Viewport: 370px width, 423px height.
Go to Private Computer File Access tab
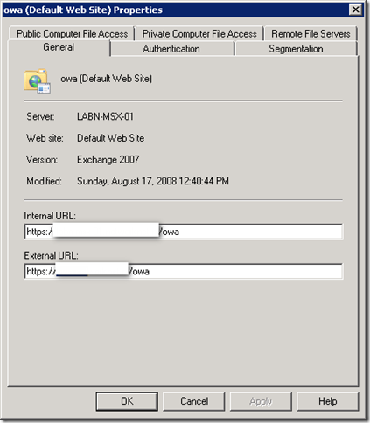[199, 34]
